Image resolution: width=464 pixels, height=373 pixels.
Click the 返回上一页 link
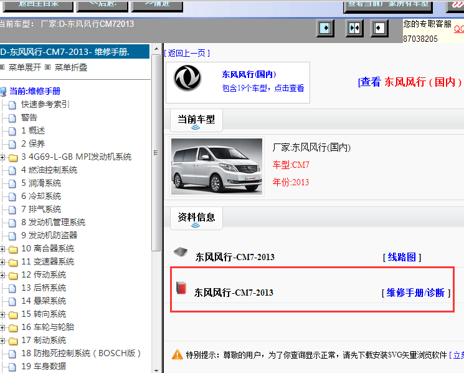pos(187,53)
